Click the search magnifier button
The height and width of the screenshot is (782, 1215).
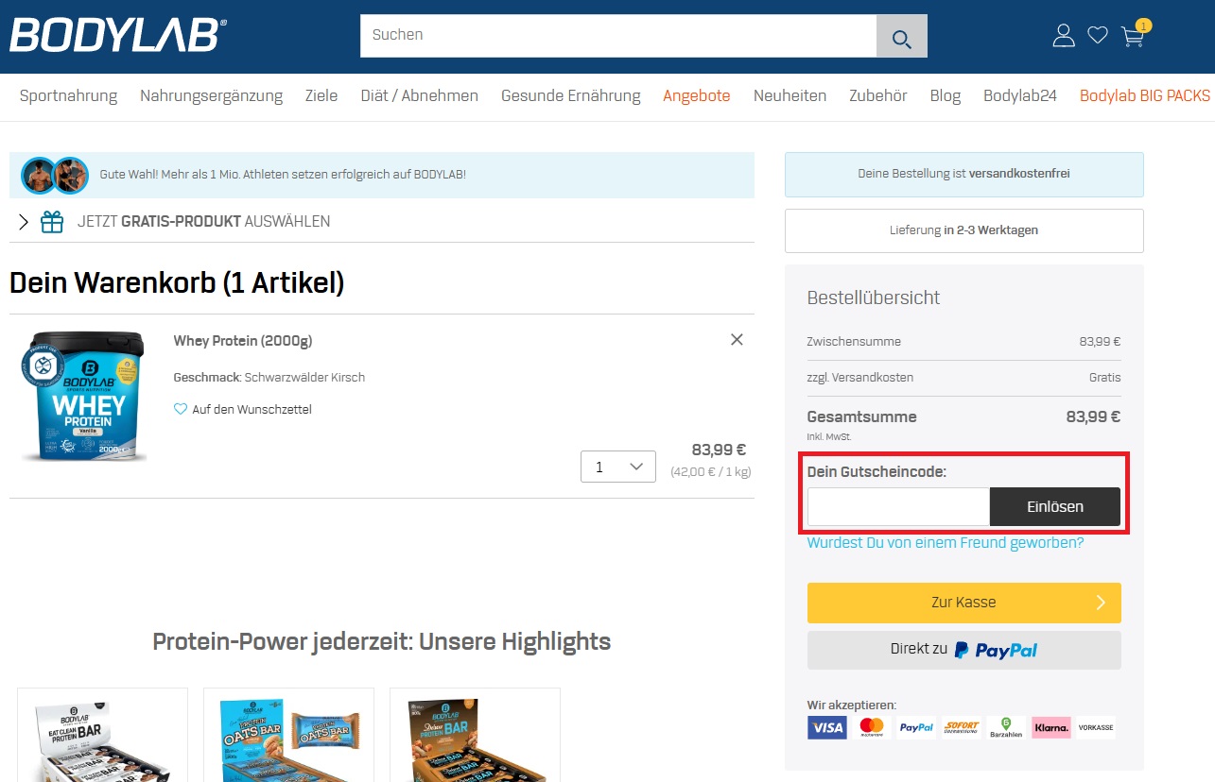pos(902,37)
